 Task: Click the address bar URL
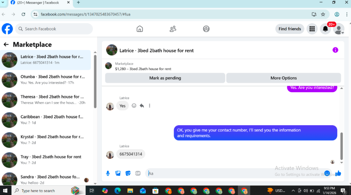click(86, 14)
